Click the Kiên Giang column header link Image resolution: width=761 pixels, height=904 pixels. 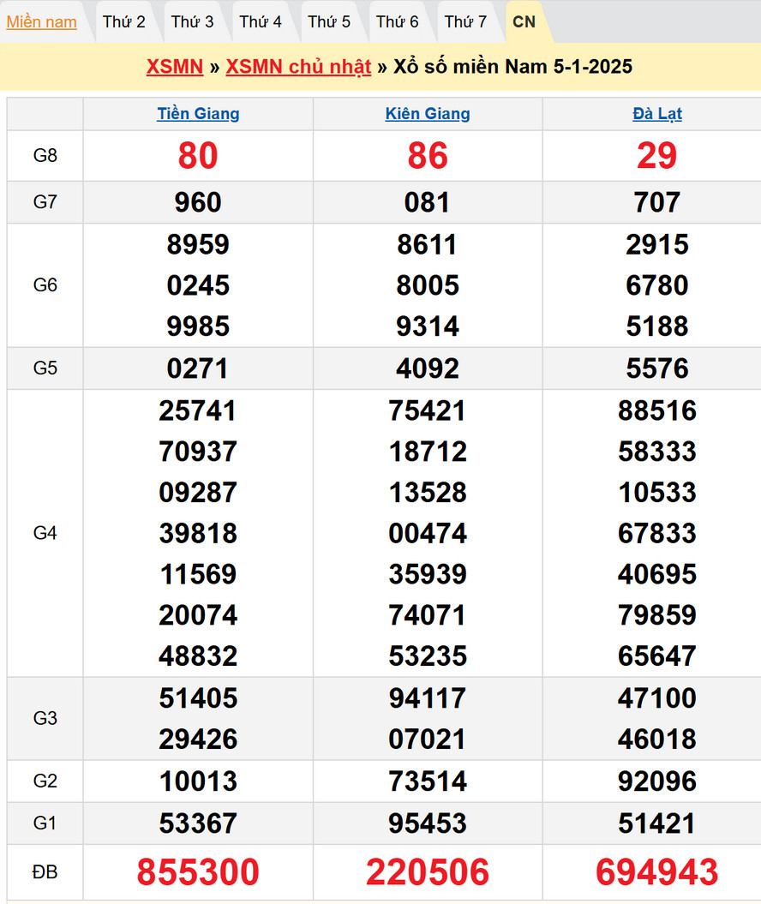pos(428,114)
